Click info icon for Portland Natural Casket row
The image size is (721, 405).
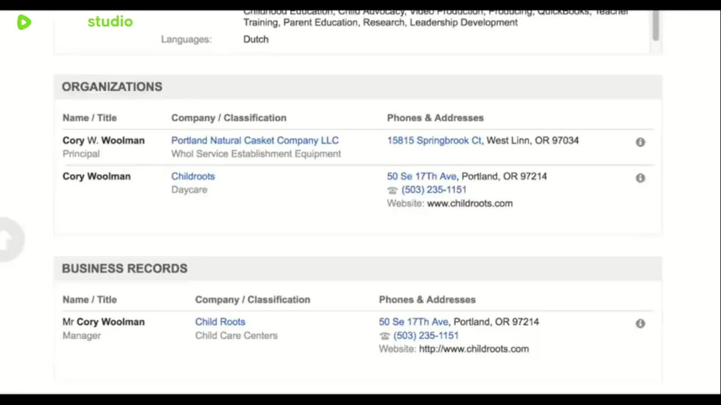point(640,142)
